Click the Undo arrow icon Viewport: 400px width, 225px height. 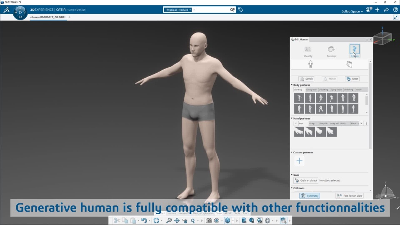point(144,220)
